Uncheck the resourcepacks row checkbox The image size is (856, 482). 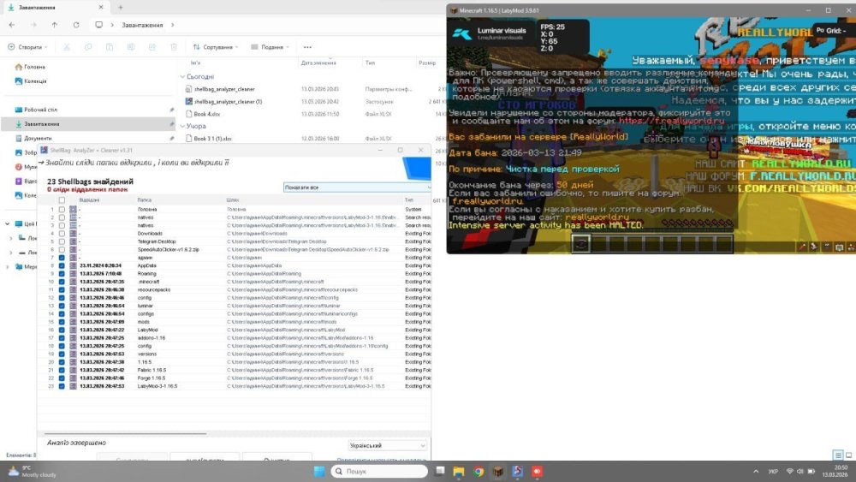click(x=62, y=290)
